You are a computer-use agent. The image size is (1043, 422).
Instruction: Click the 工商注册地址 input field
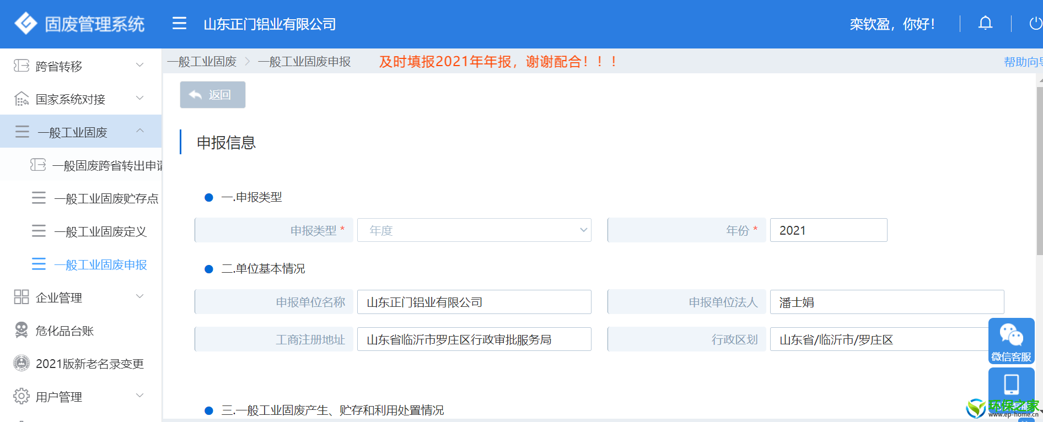(474, 339)
